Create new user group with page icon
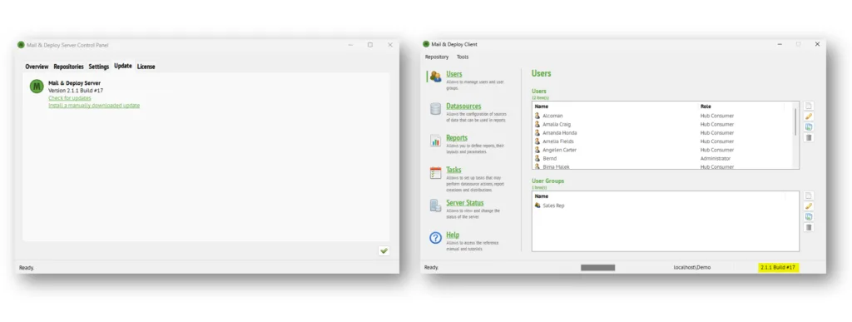Image resolution: width=852 pixels, height=322 pixels. 809,196
